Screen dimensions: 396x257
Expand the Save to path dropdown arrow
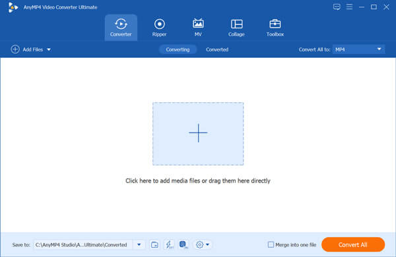[x=139, y=244]
